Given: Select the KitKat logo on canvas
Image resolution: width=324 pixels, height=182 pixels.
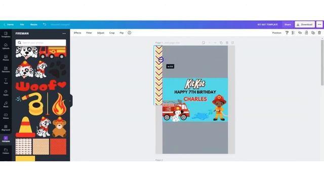Looking at the screenshot, I should (195, 84).
